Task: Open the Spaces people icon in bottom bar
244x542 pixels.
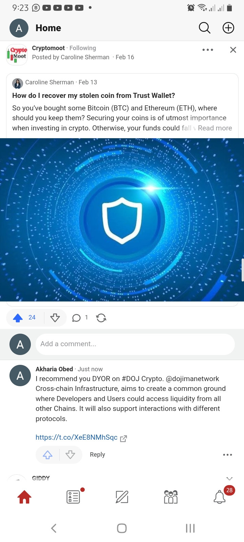Action: (x=170, y=497)
